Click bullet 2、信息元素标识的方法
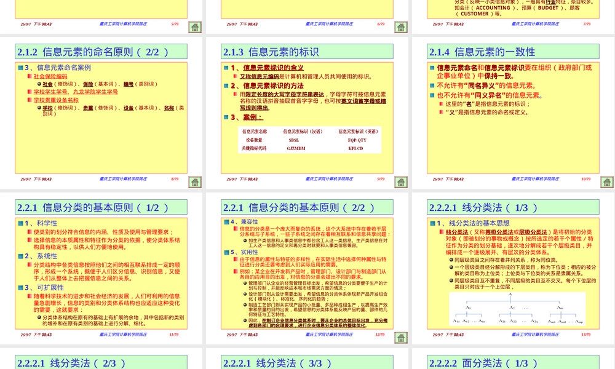The width and height of the screenshot is (615, 369). 267,85
